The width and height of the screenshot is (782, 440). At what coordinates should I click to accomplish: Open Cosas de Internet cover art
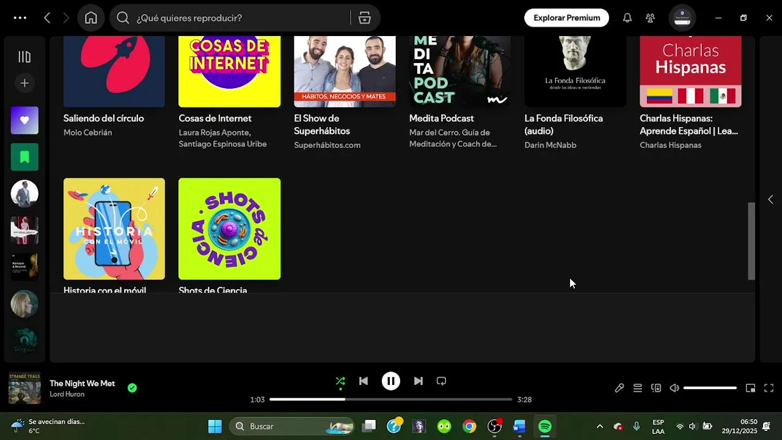[229, 71]
